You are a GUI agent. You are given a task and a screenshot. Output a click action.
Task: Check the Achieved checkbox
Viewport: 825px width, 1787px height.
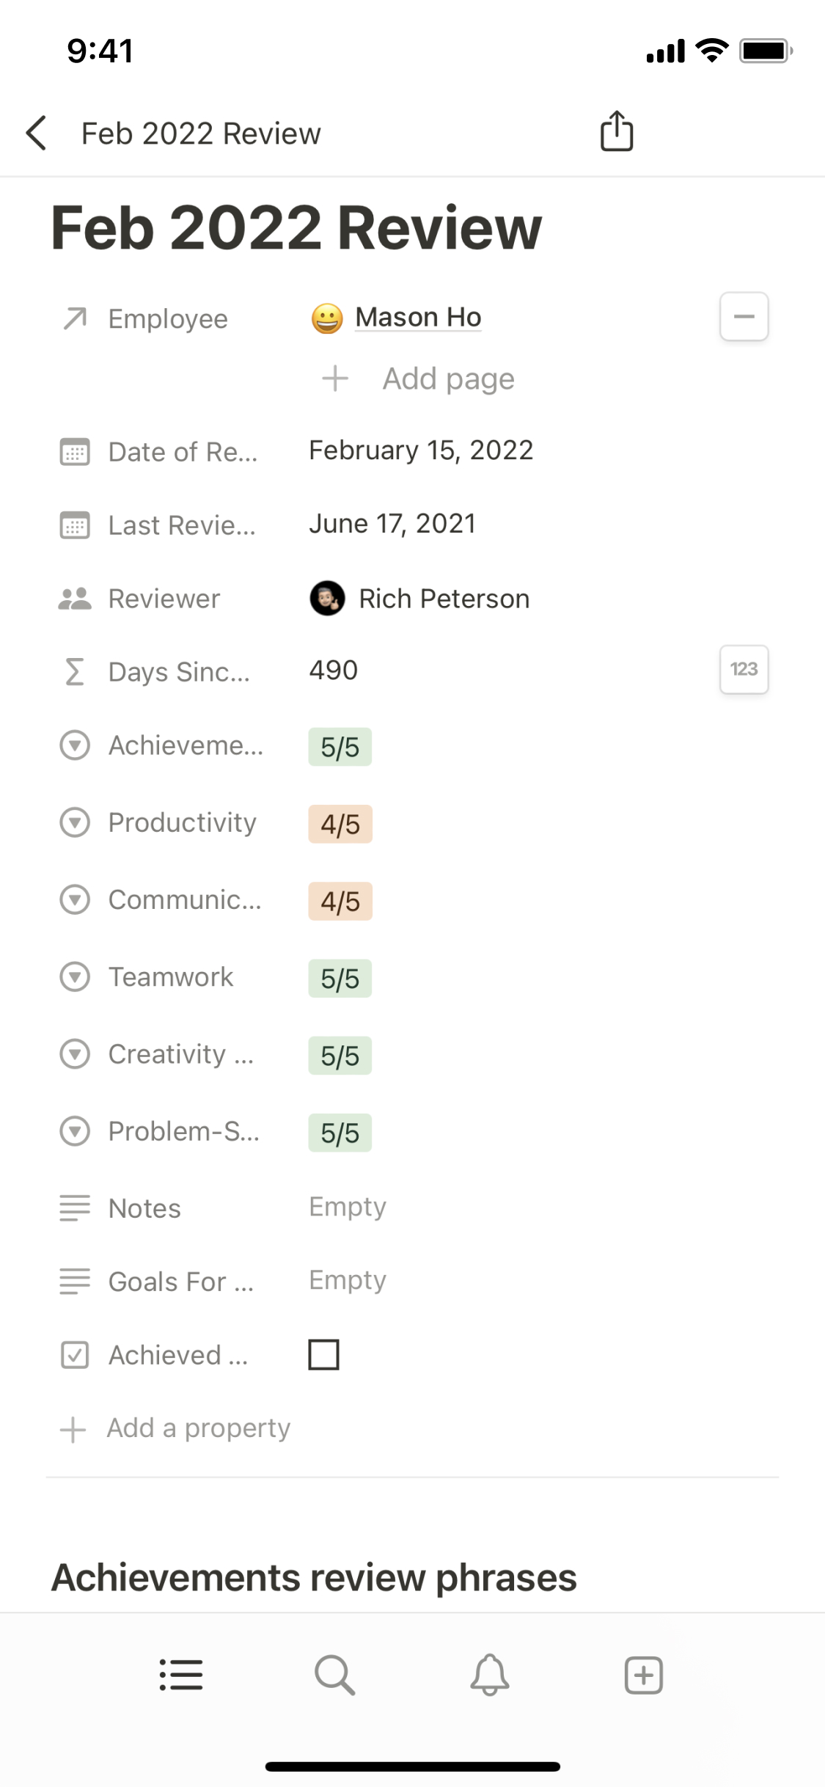[323, 1354]
